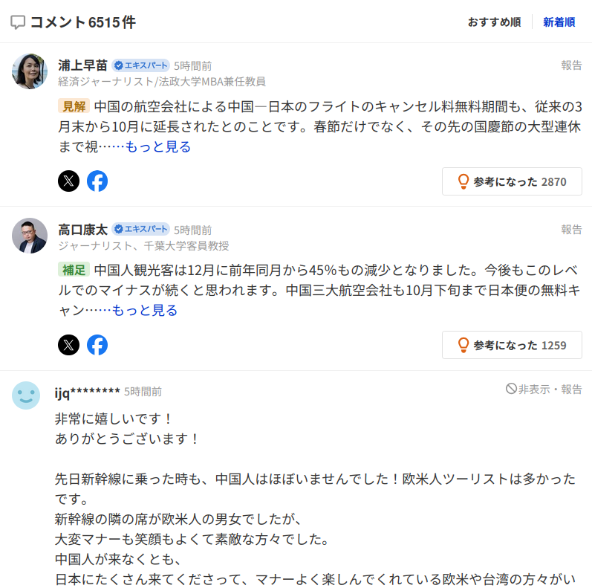The height and width of the screenshot is (588, 592).
Task: Open 浦上早苗's profile photo
Action: [x=30, y=71]
